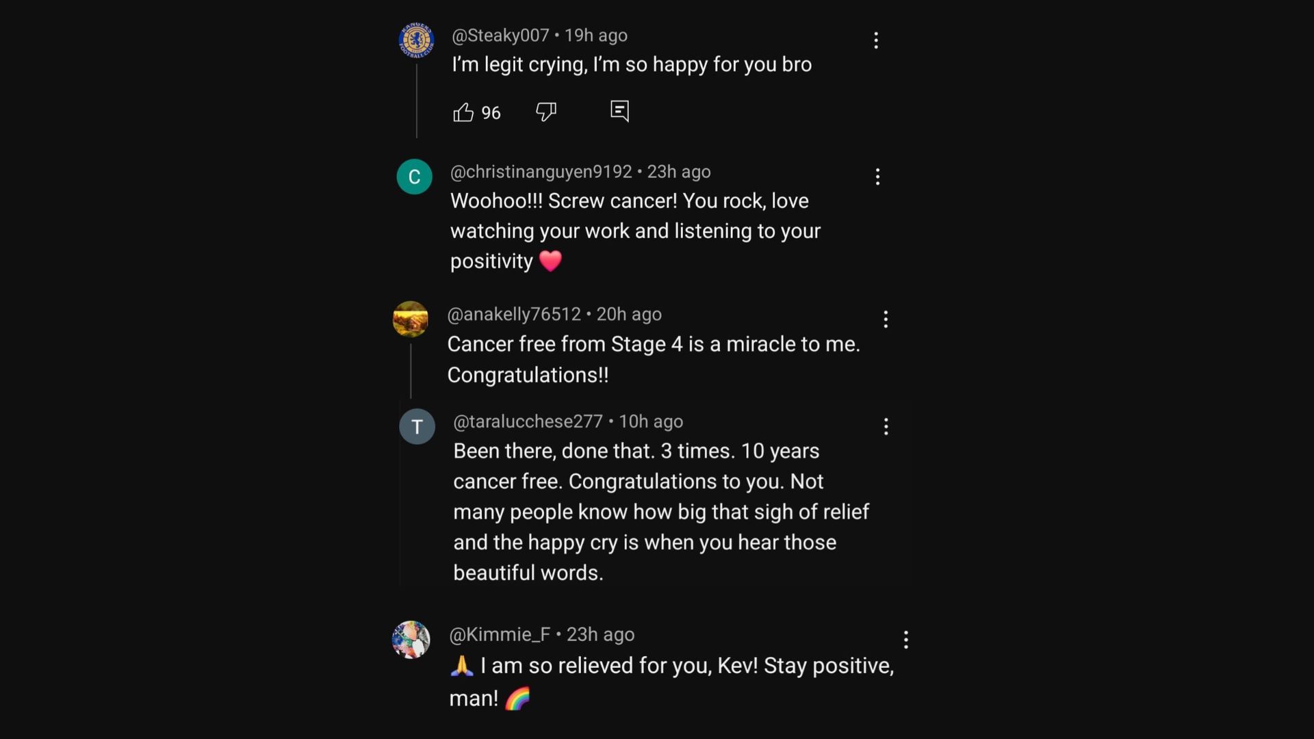Open options menu for @Steaky007 comment

(876, 40)
